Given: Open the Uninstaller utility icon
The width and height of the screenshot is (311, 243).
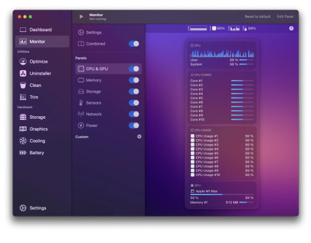Looking at the screenshot, I should (x=23, y=73).
